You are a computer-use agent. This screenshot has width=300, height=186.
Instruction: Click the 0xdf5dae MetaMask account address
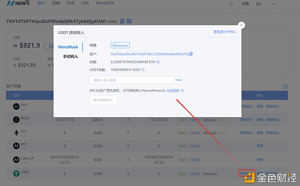click(x=150, y=54)
